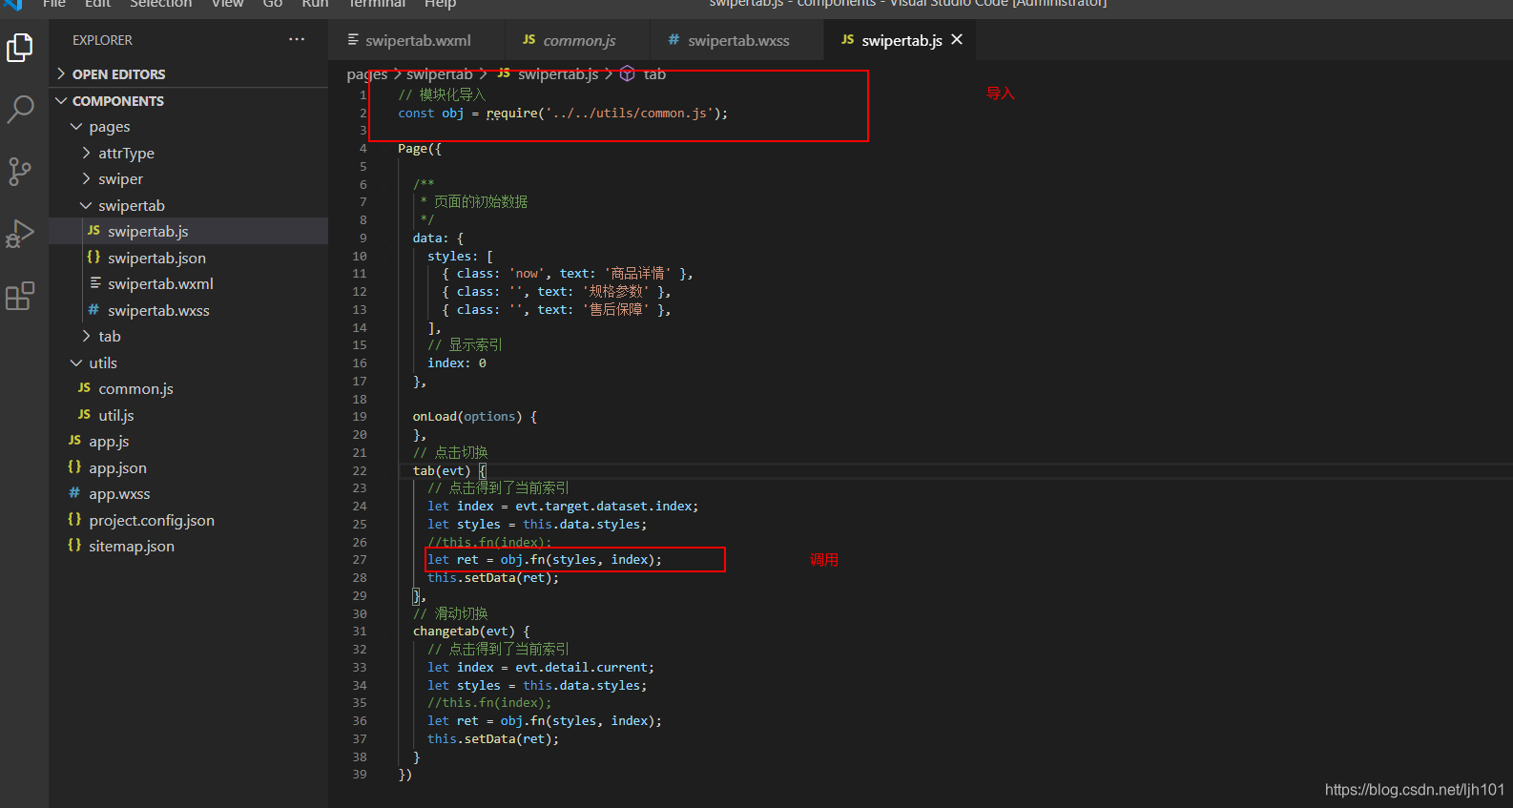Close the swipertab.js editor tab
Image resolution: width=1513 pixels, height=808 pixels.
coord(957,40)
